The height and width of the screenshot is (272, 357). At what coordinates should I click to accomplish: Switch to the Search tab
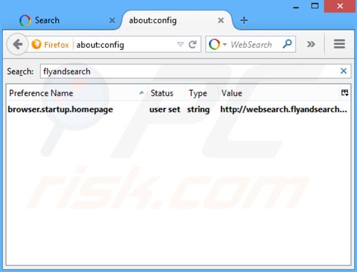click(59, 20)
